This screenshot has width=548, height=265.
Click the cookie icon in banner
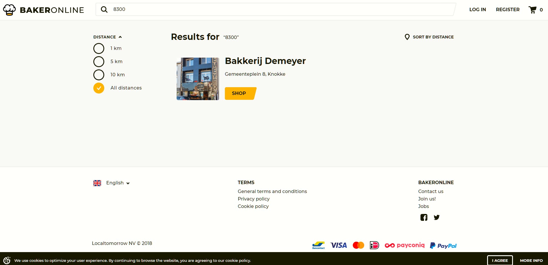click(7, 260)
